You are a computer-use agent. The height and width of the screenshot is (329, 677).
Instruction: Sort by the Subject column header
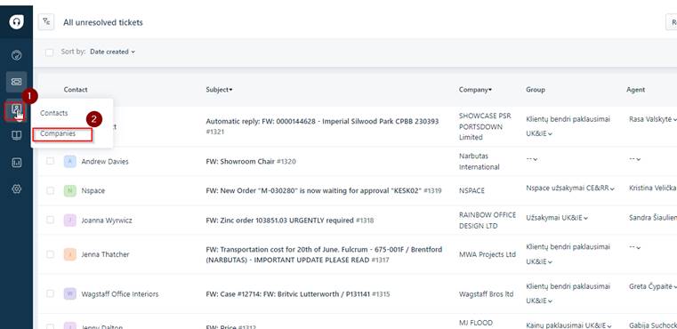coord(219,90)
